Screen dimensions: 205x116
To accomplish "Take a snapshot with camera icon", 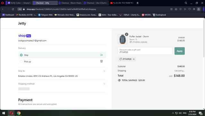I will pyautogui.click(x=176, y=9).
